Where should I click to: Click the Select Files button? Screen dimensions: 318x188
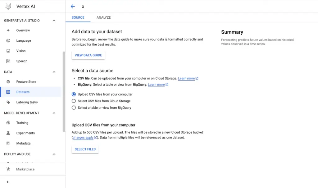click(85, 149)
